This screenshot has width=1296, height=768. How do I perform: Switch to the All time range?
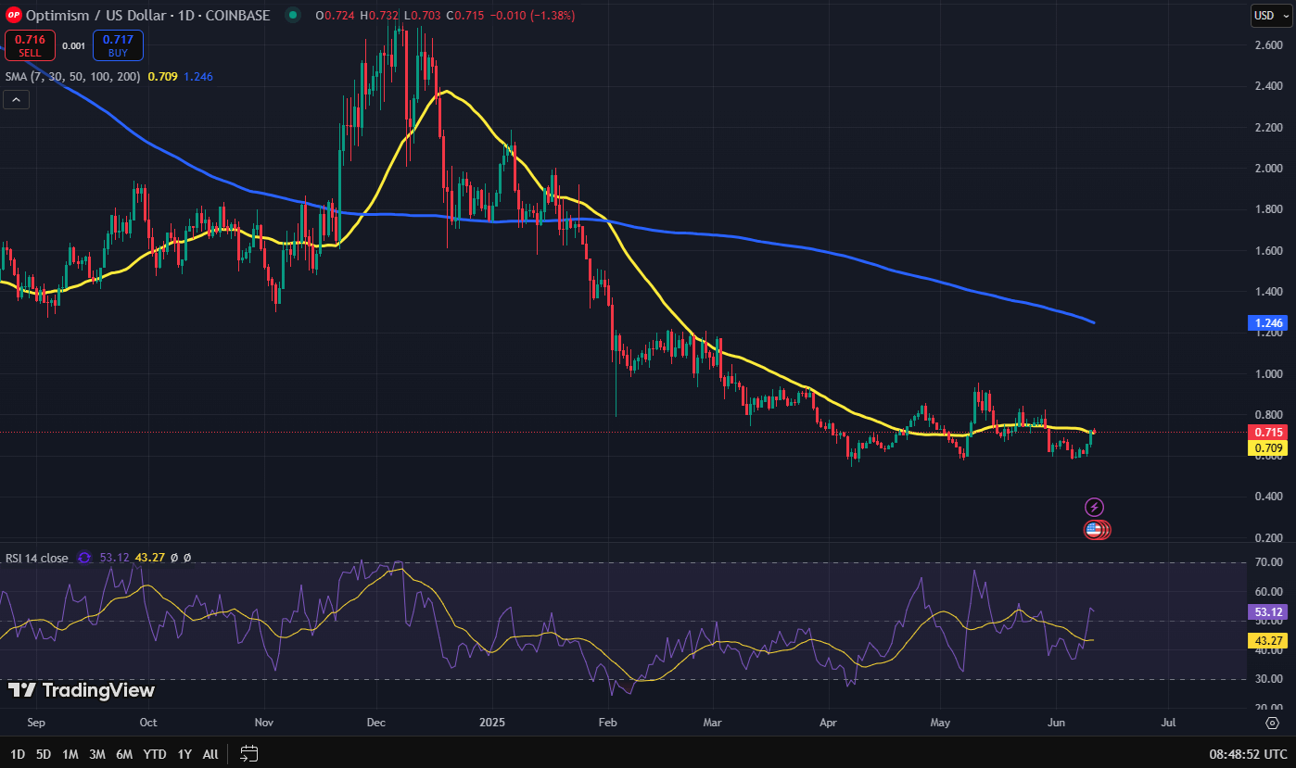[210, 754]
